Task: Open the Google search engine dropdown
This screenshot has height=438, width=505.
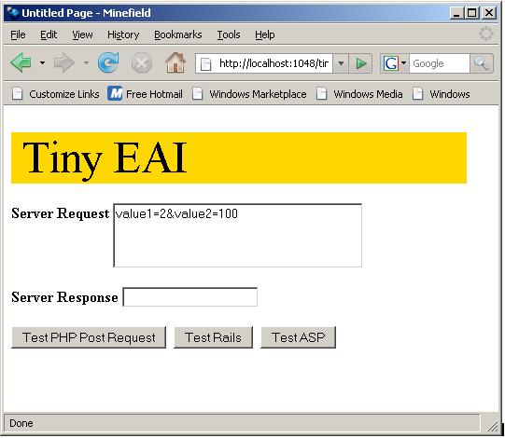Action: coord(394,63)
